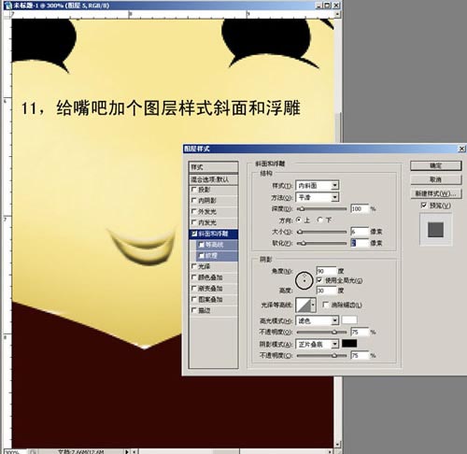Select 混合选项:默认 in the styles list
Viewport: 467px width, 454px height.
tap(214, 179)
